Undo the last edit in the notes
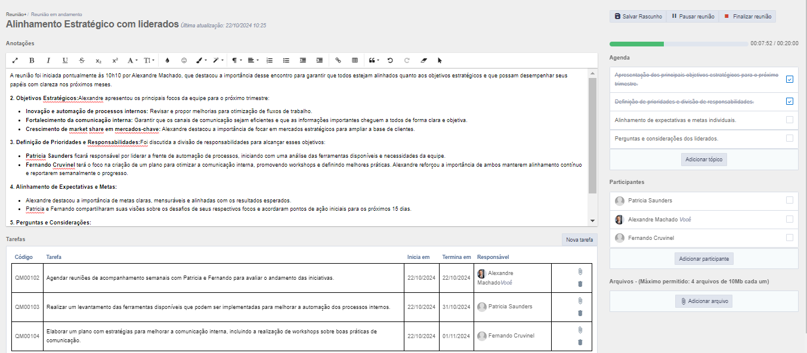 (390, 60)
